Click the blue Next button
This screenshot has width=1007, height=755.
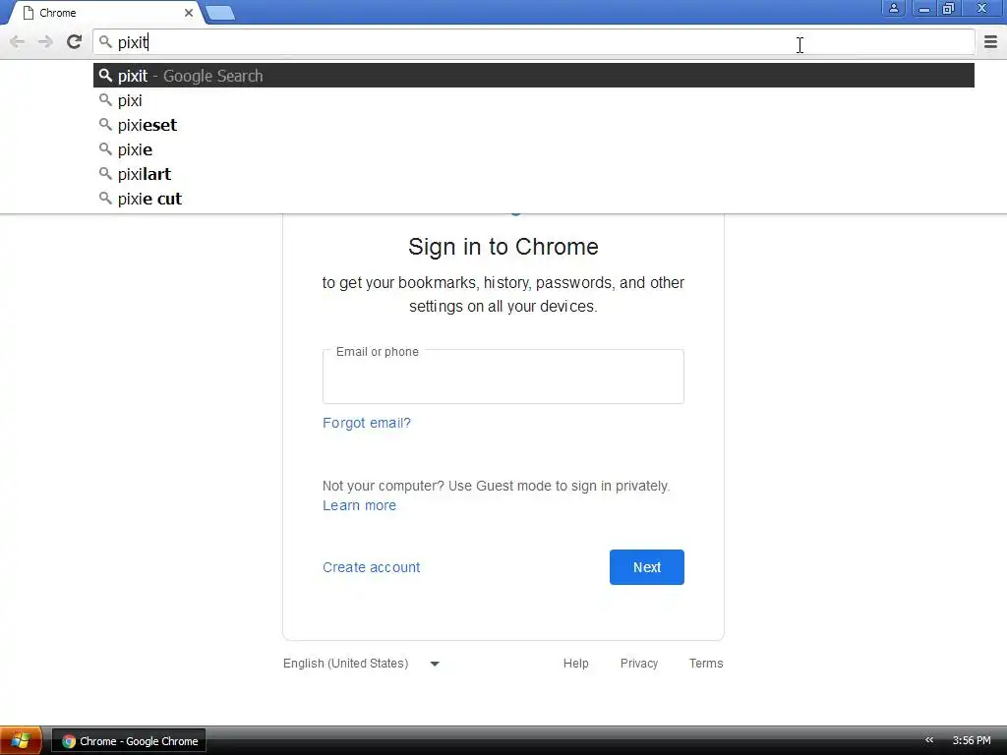click(647, 567)
